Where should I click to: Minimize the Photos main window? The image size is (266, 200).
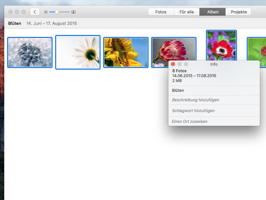coord(17,12)
